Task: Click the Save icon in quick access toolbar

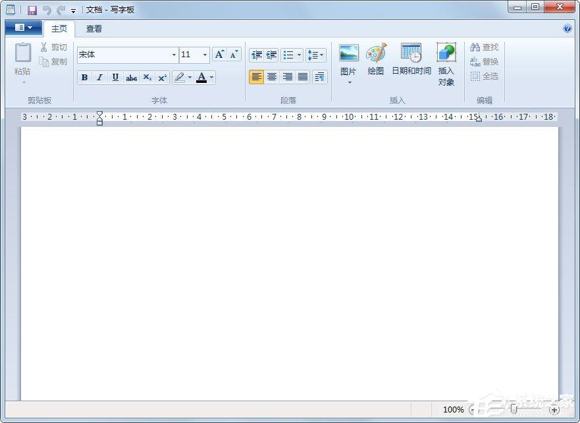Action: [32, 10]
